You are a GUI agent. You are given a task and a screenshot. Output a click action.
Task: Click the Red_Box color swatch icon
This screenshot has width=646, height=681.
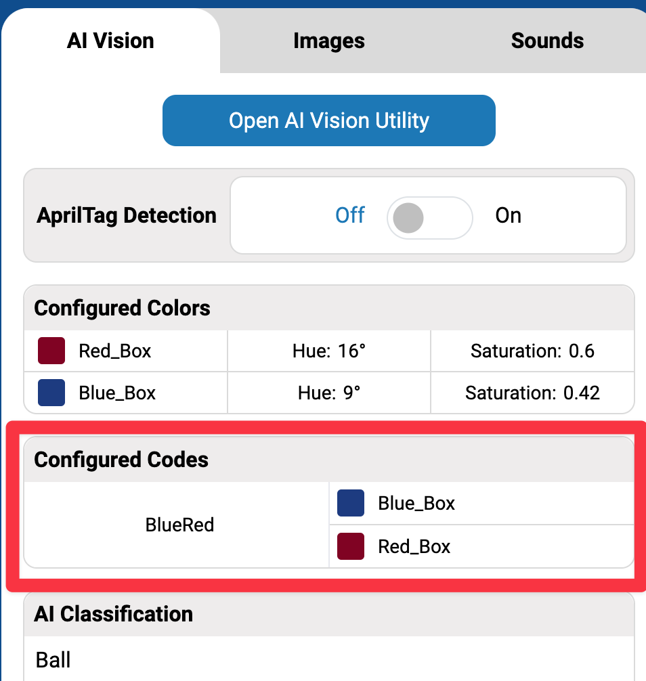pos(51,350)
